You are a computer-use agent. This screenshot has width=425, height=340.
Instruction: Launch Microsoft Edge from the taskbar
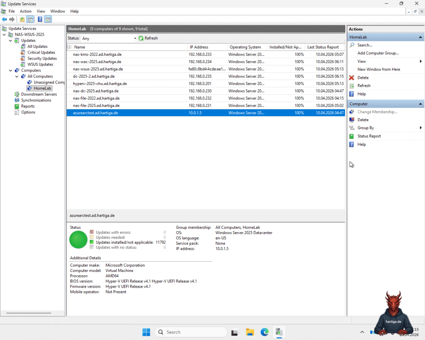click(x=264, y=332)
